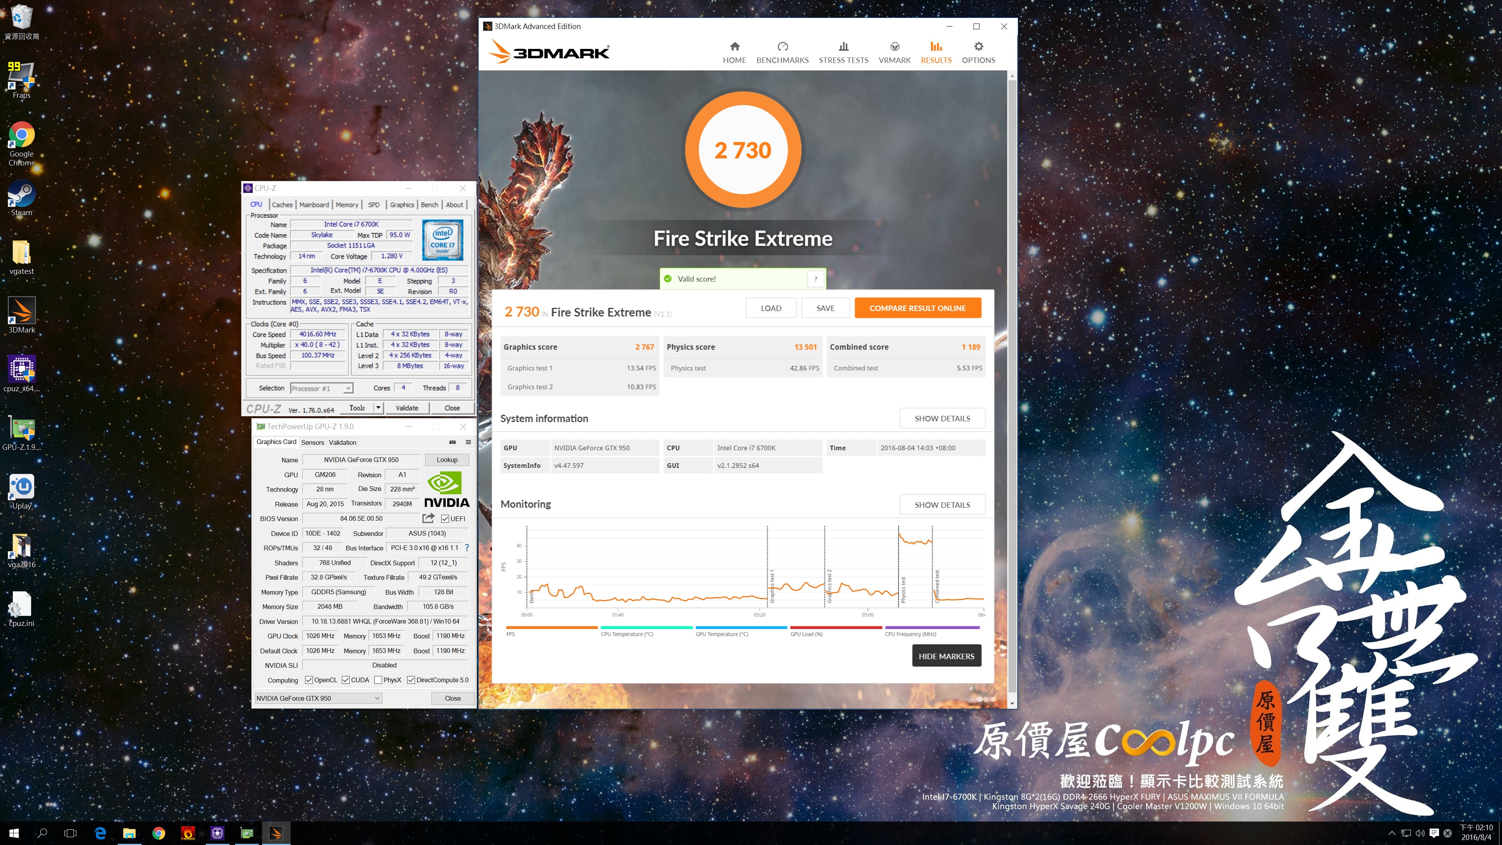
Task: Click COMPARE RESULT ONLINE button
Action: (918, 308)
